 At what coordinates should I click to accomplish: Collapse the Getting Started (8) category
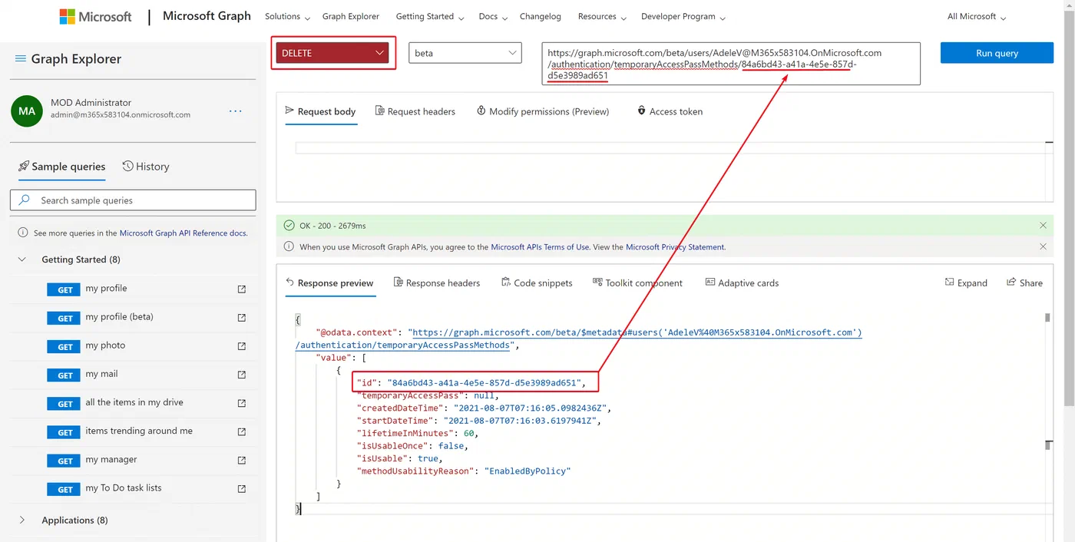(22, 259)
